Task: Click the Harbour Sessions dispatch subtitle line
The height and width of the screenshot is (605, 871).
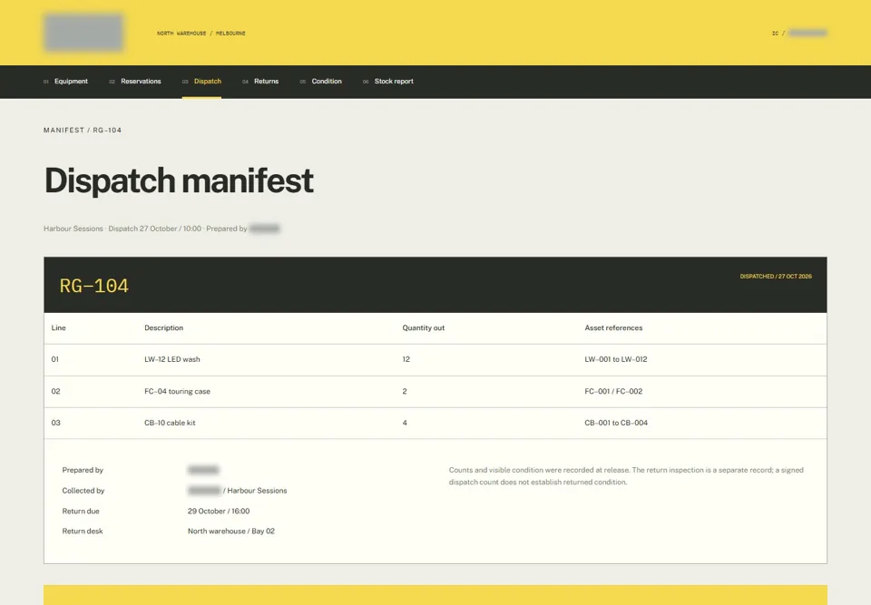Action: tap(161, 229)
